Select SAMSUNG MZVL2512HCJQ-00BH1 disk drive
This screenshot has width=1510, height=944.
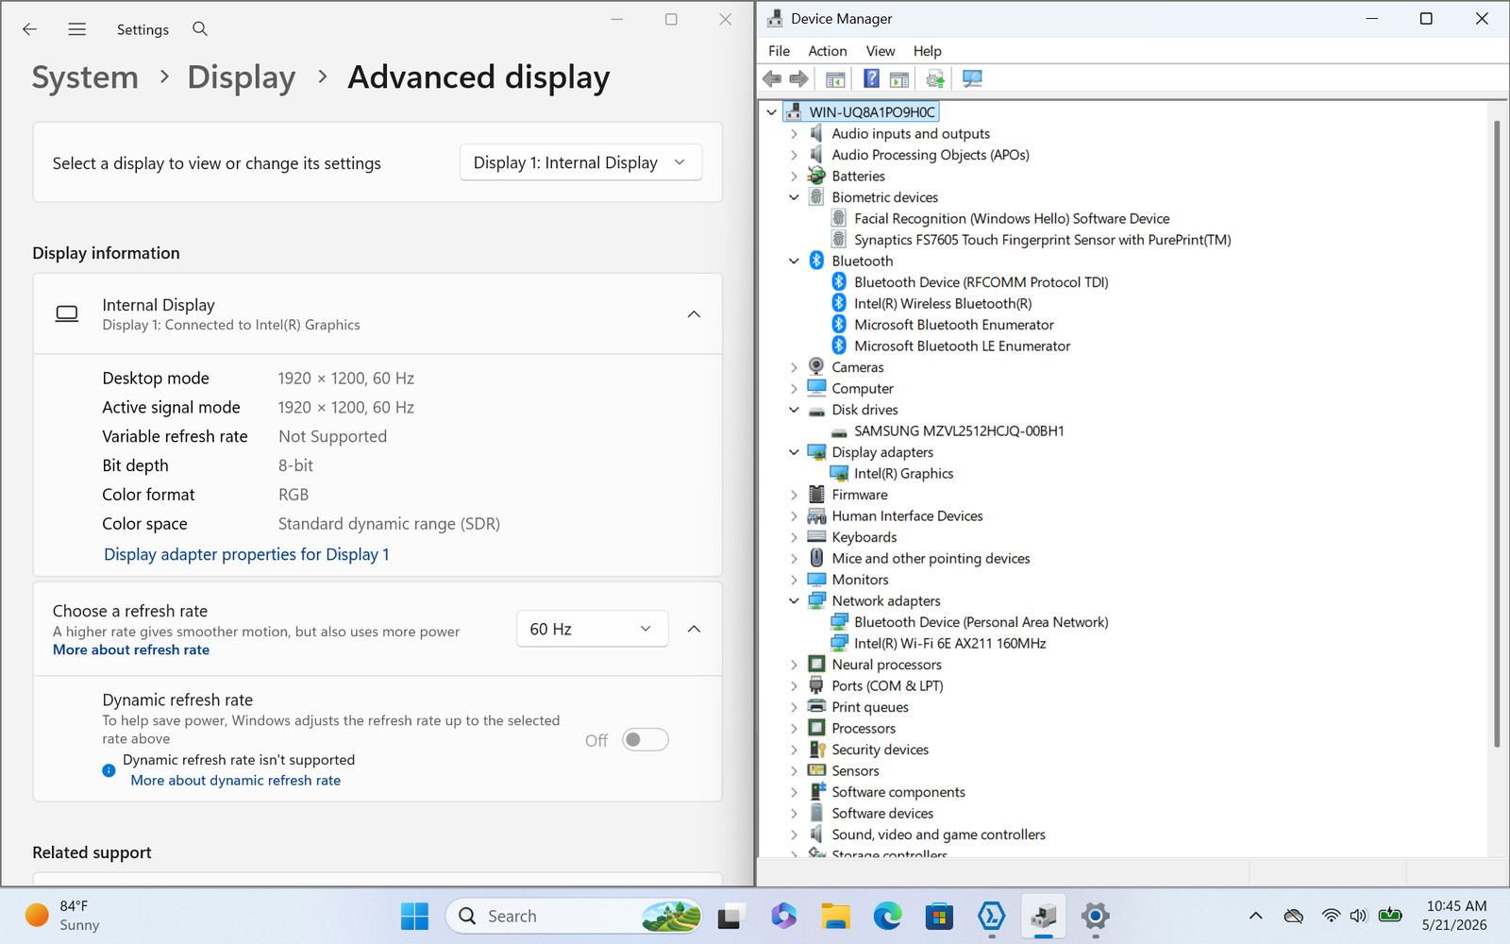[959, 431]
